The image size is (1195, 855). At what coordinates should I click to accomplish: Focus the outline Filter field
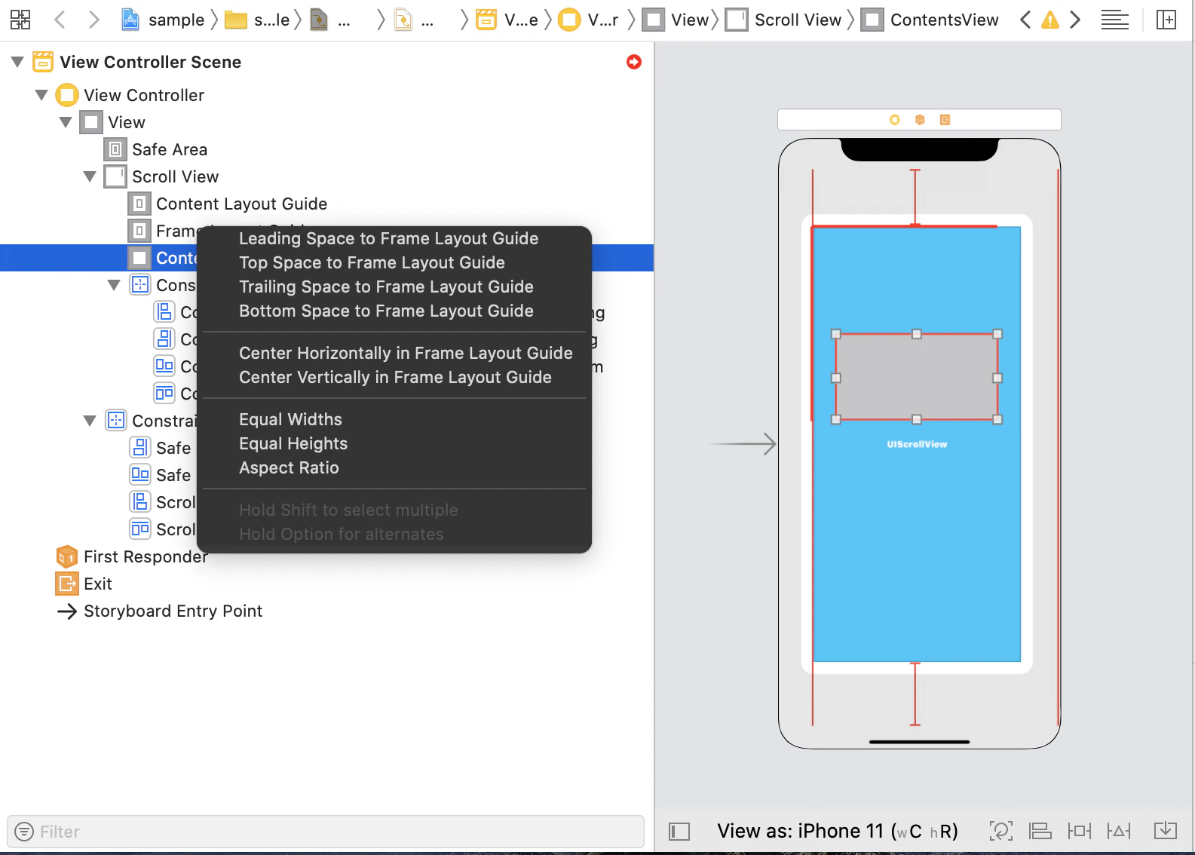click(x=326, y=832)
